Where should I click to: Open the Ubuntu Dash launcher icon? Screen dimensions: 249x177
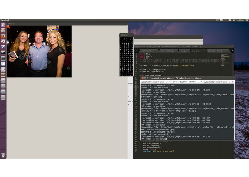coord(3,25)
